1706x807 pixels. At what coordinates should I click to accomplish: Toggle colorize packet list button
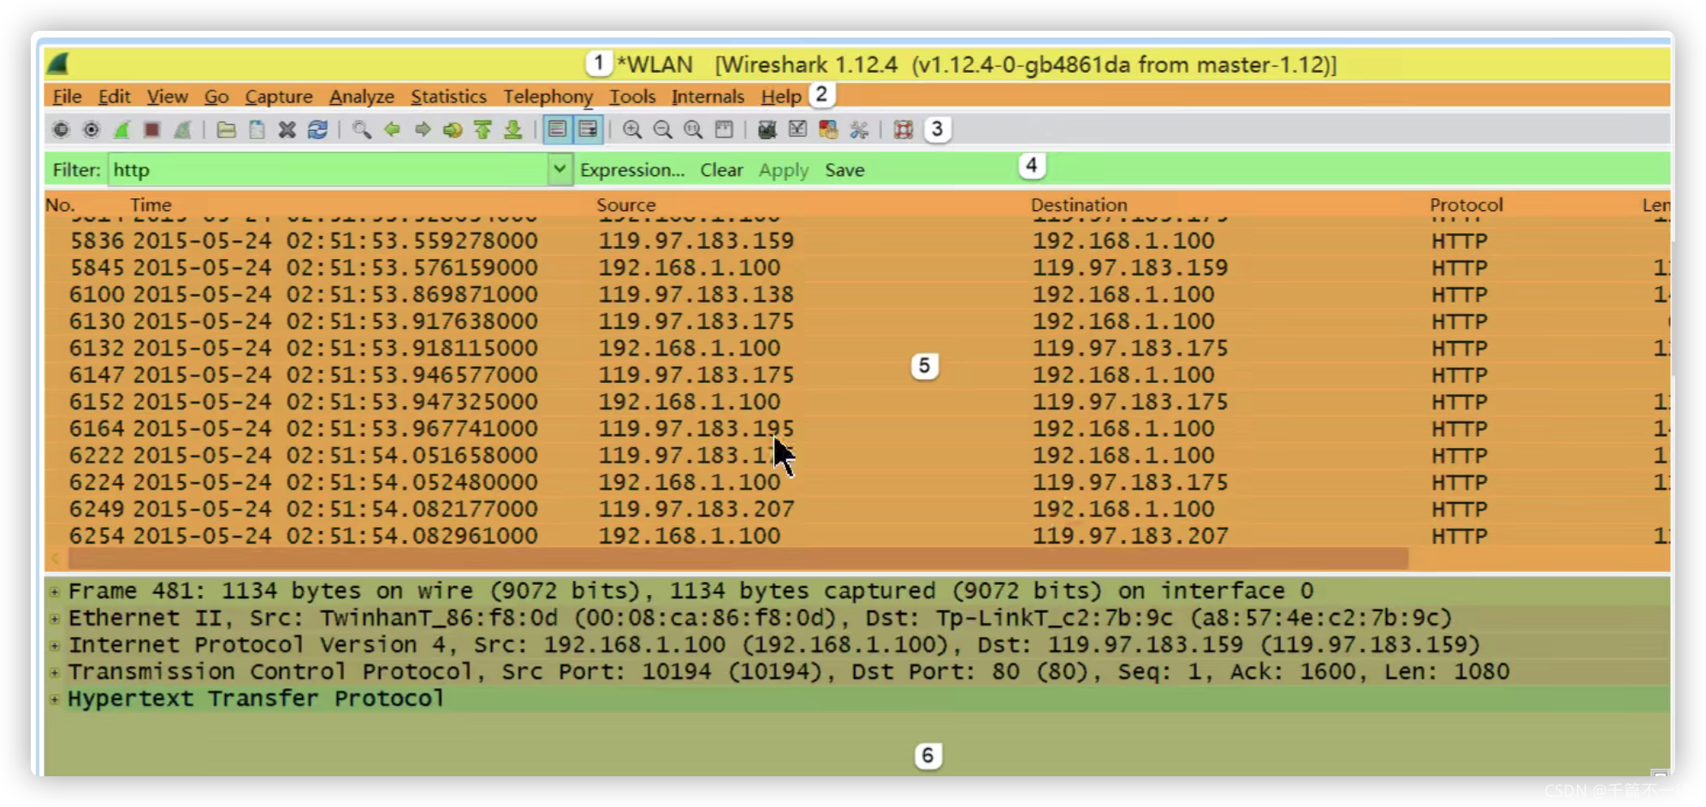click(557, 130)
